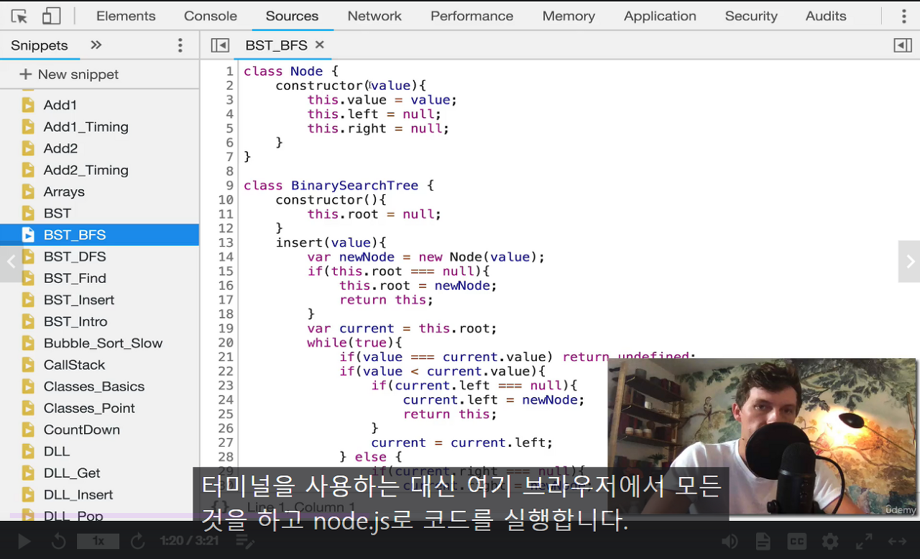
Task: Mute the video volume
Action: (730, 541)
